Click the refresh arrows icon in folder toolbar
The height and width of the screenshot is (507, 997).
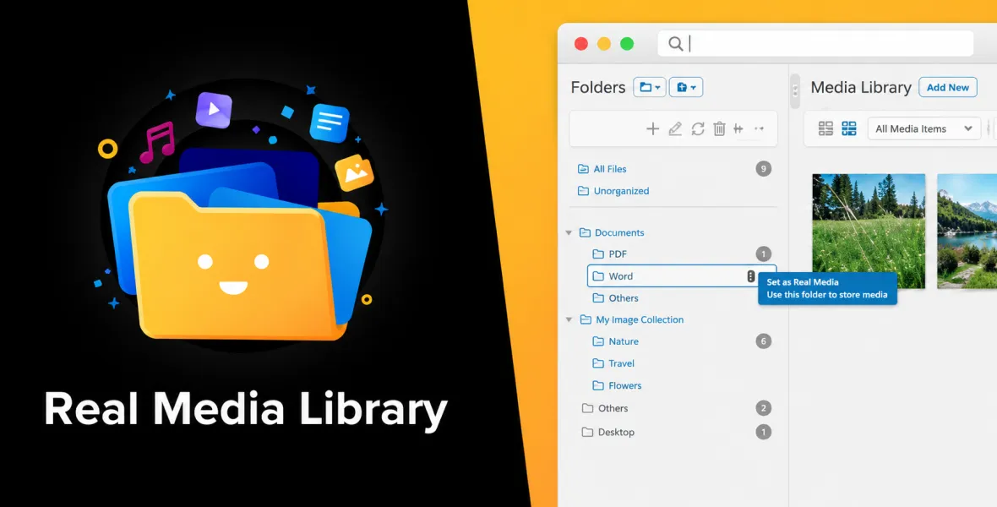[698, 129]
